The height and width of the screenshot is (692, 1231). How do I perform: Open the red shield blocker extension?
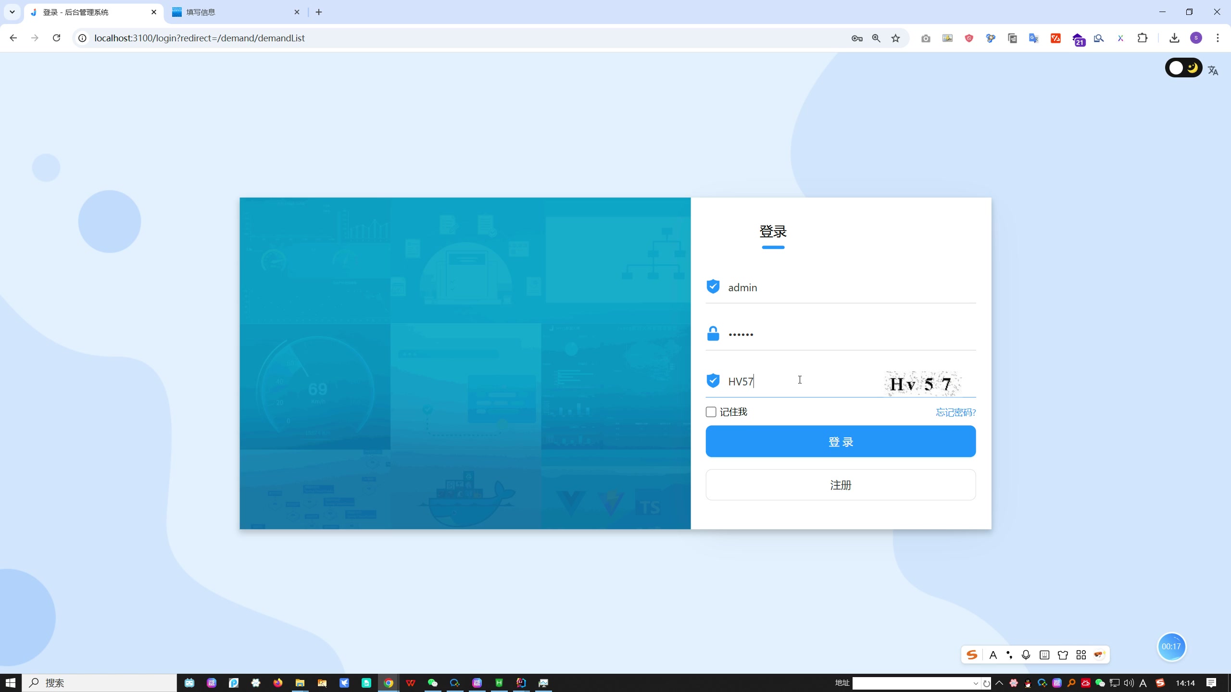(969, 38)
